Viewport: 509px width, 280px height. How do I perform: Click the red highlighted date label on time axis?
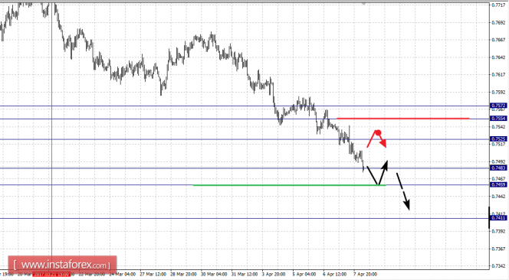51,274
